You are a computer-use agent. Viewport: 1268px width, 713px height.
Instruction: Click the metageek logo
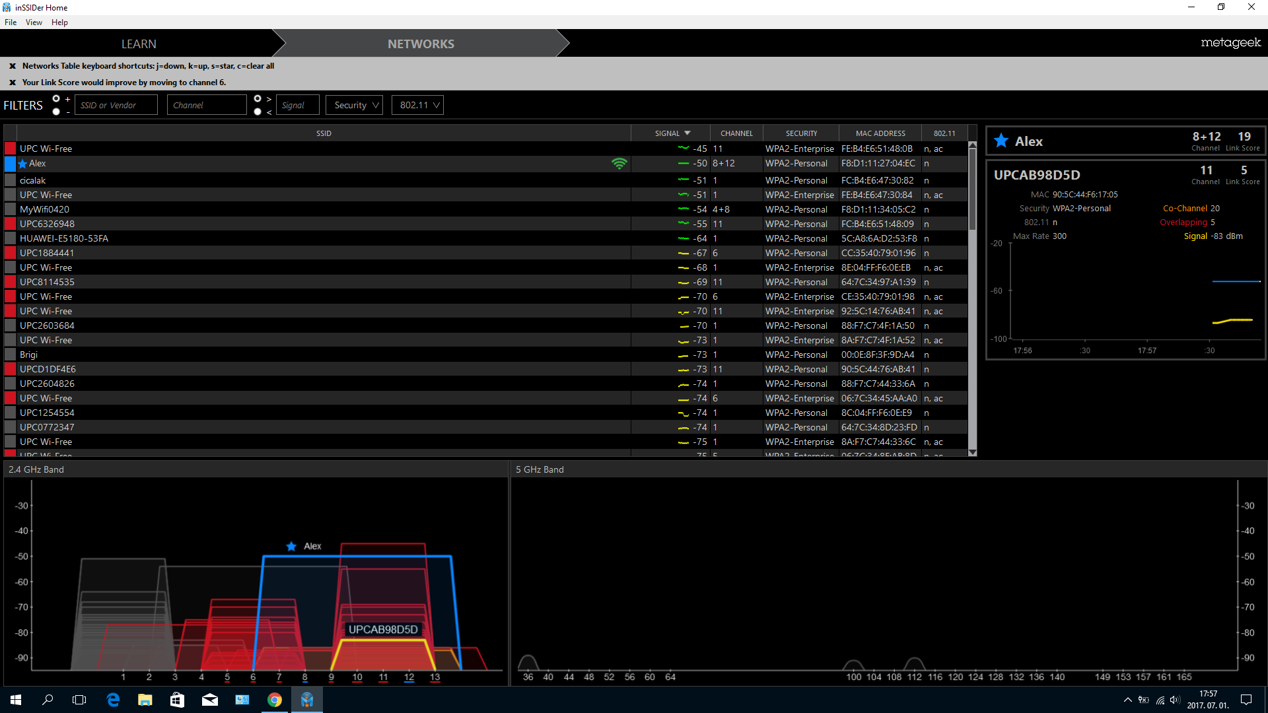pyautogui.click(x=1230, y=43)
